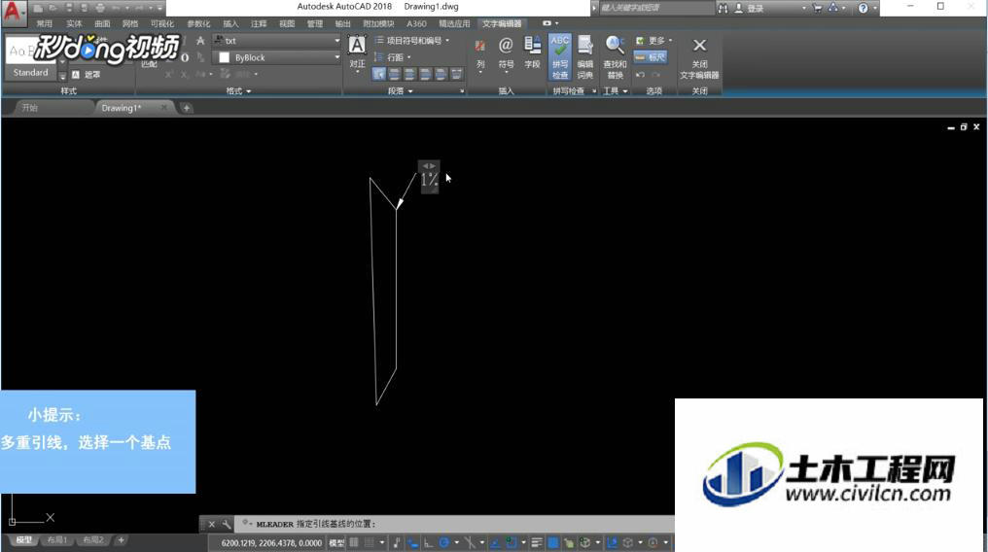Click the ByBlock white color swatch

[x=224, y=57]
